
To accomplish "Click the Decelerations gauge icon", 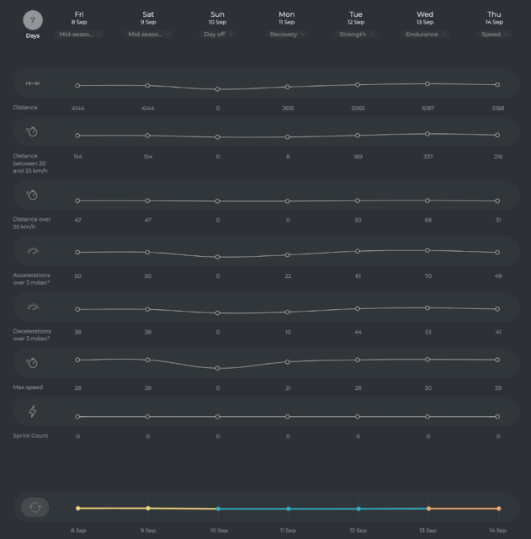I will [x=33, y=307].
